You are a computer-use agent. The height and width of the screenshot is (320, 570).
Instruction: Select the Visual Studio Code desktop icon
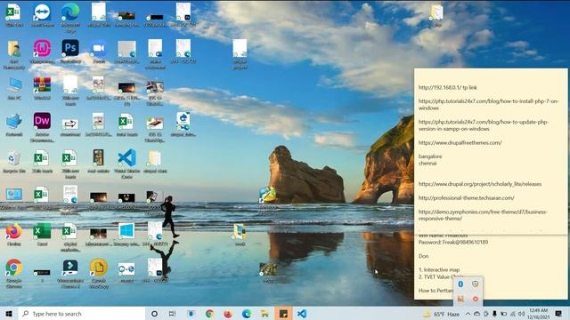(x=126, y=163)
